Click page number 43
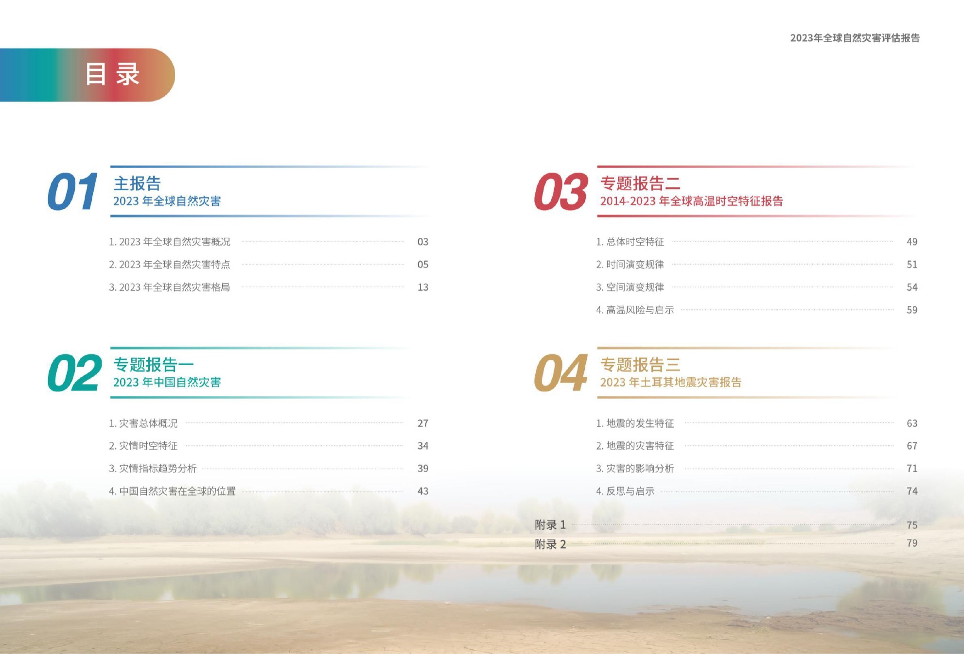The image size is (964, 654). 423,491
